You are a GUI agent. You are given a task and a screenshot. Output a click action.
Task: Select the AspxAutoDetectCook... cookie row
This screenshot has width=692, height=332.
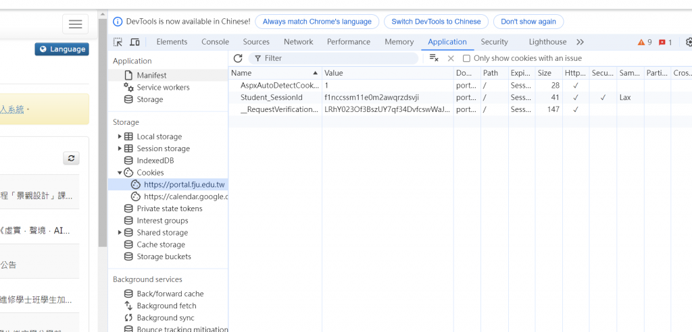460,86
